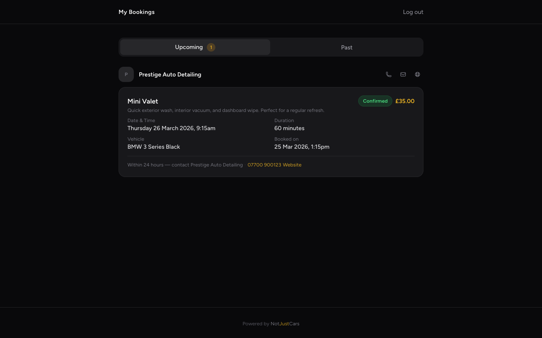This screenshot has height=338, width=542.
Task: Call 07700 900123 via the phone link
Action: coord(264,165)
